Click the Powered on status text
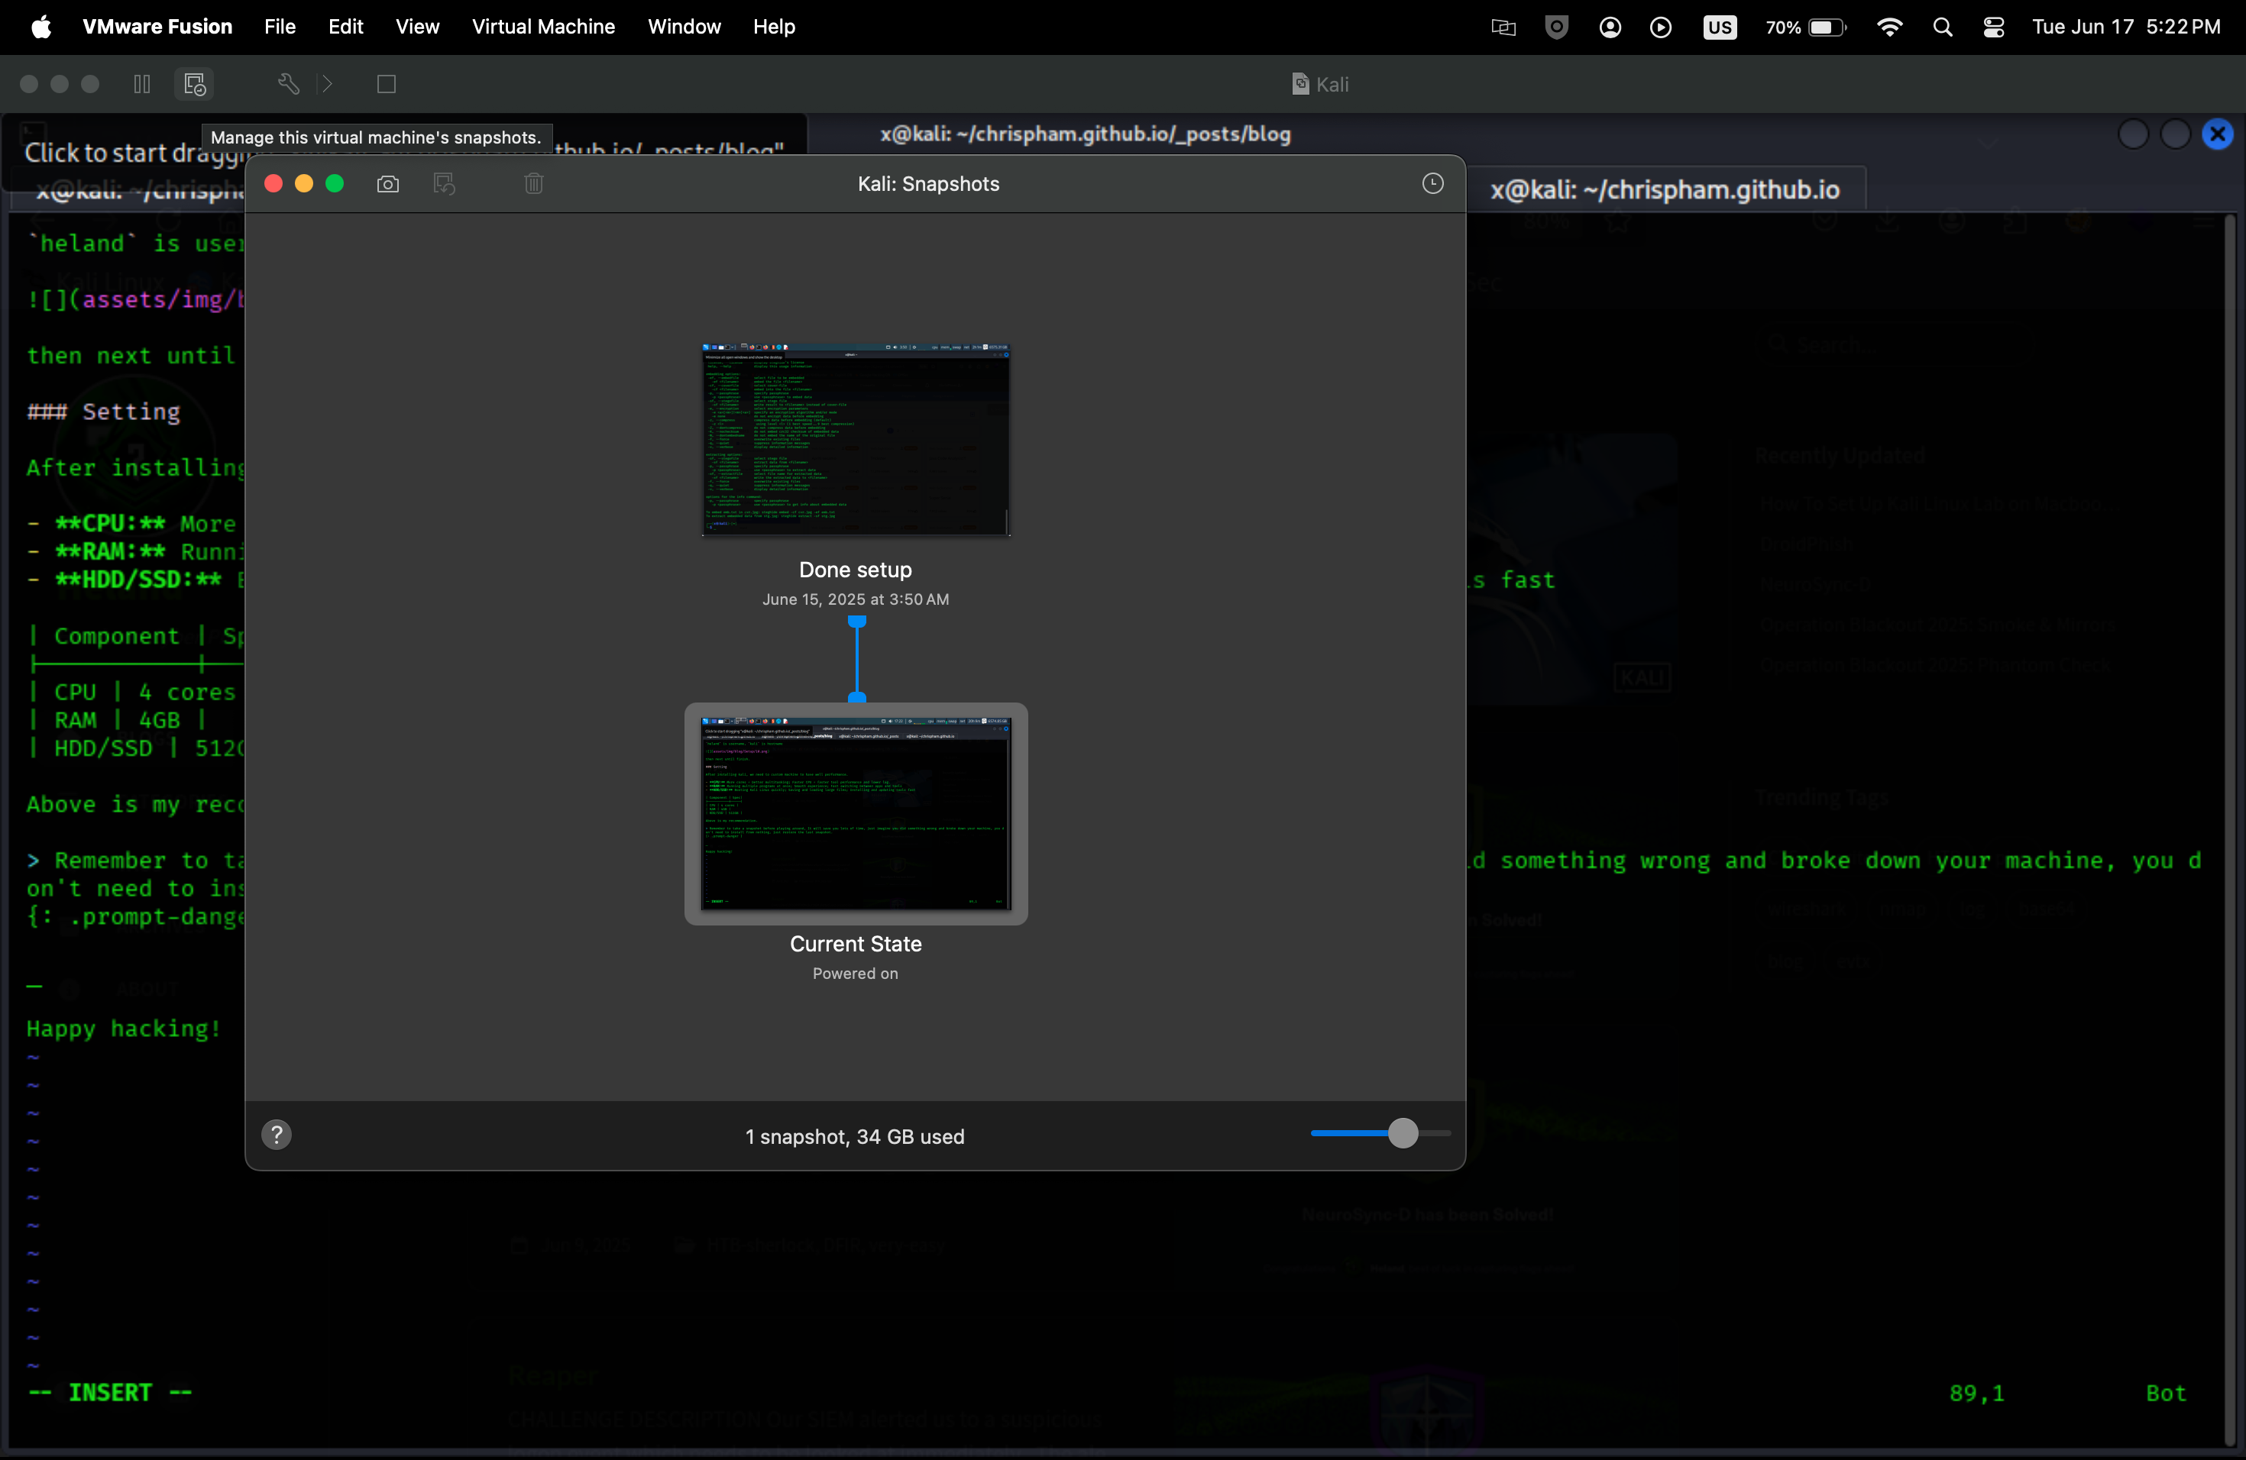 (855, 974)
